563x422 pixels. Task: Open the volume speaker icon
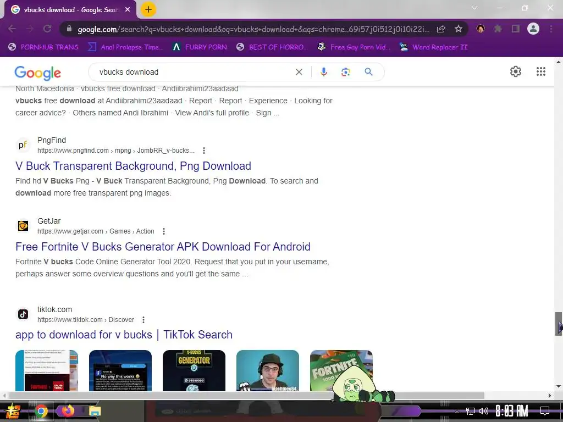[484, 411]
